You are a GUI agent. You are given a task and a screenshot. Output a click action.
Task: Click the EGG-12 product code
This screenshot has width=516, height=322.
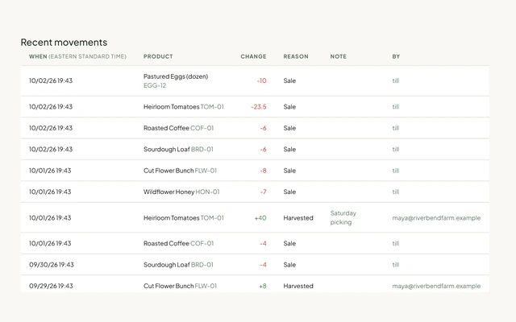coord(155,85)
